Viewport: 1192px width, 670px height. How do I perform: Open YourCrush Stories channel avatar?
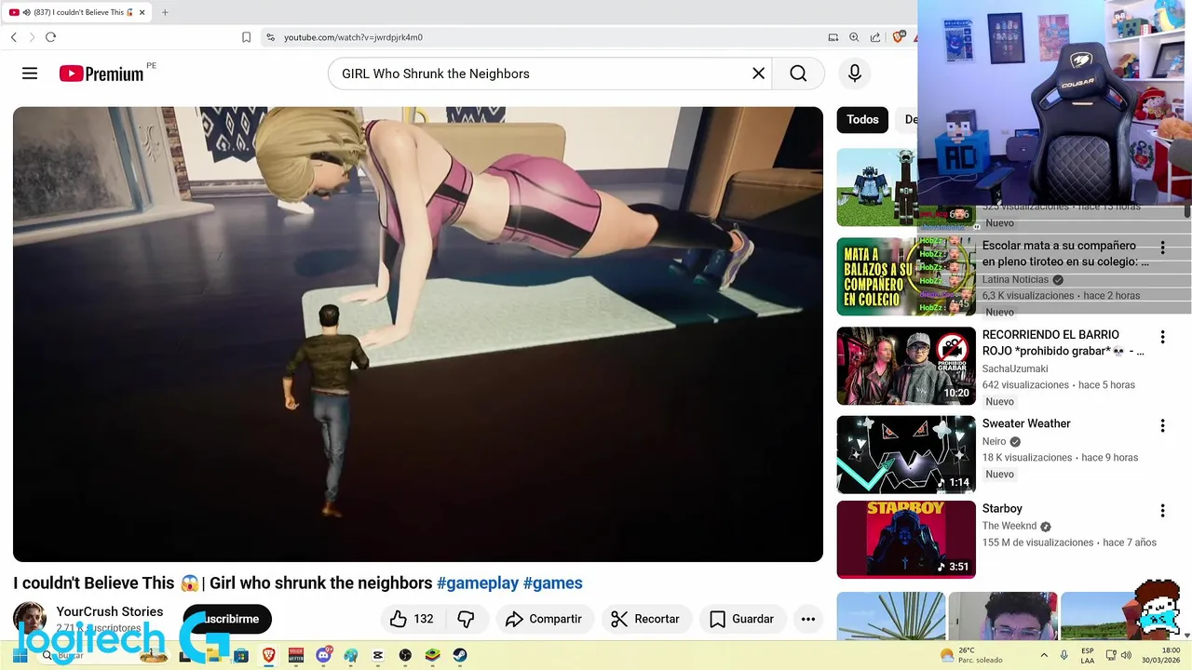[30, 619]
